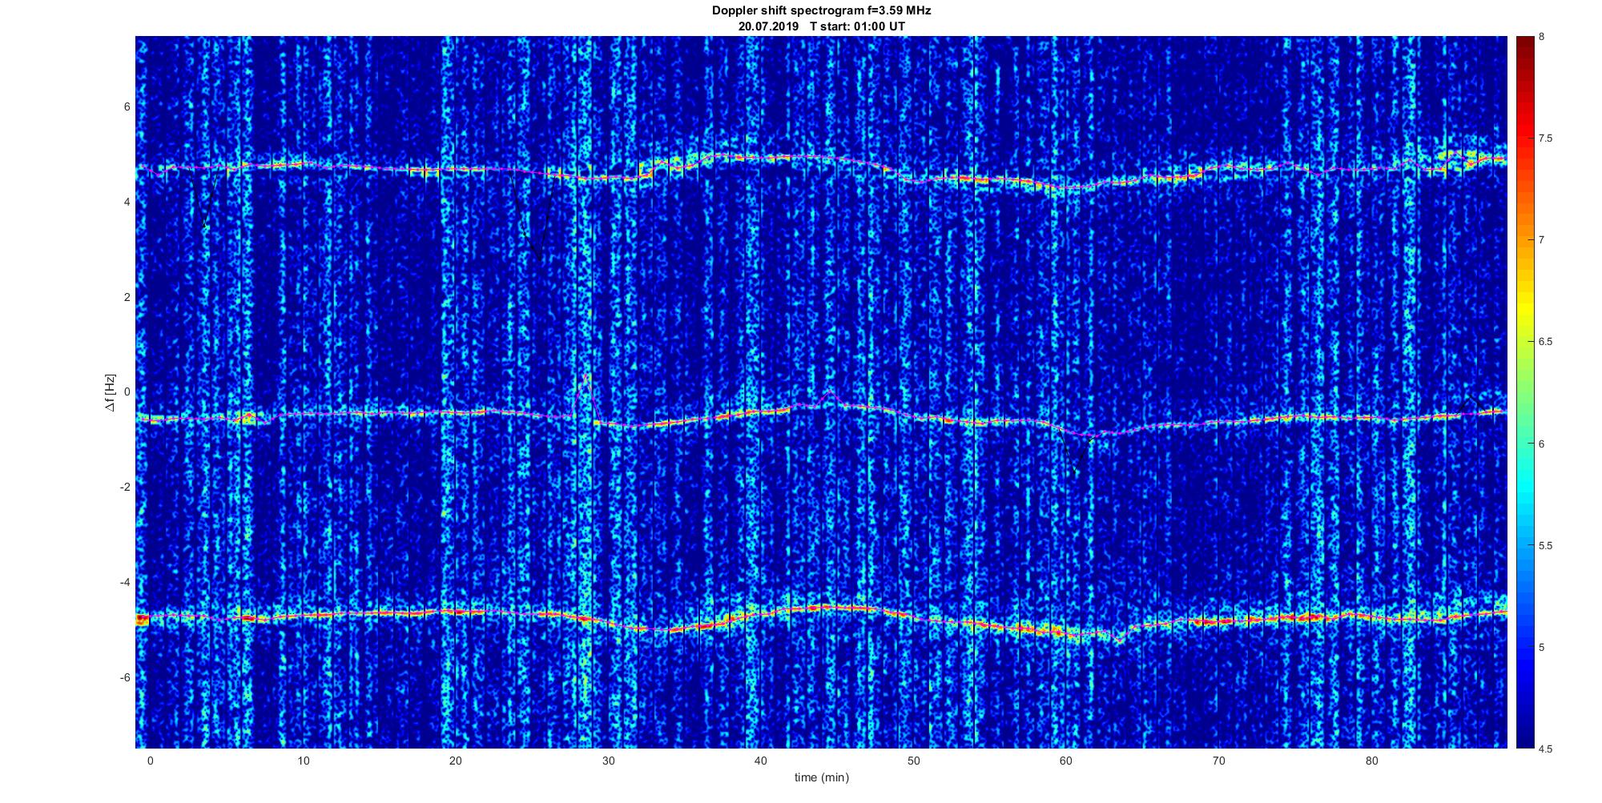This screenshot has height=803, width=1602.
Task: Click the x-axis label 'time (min)'
Action: tap(821, 777)
